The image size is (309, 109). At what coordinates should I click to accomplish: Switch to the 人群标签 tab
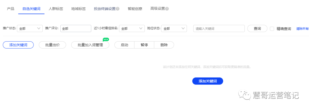click(x=56, y=9)
